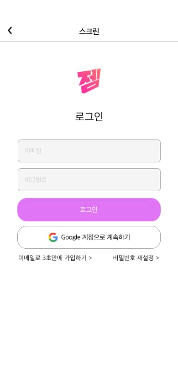Click the divider line under the 로그인 heading
Viewport: 178px width, 386px height.
89,131
